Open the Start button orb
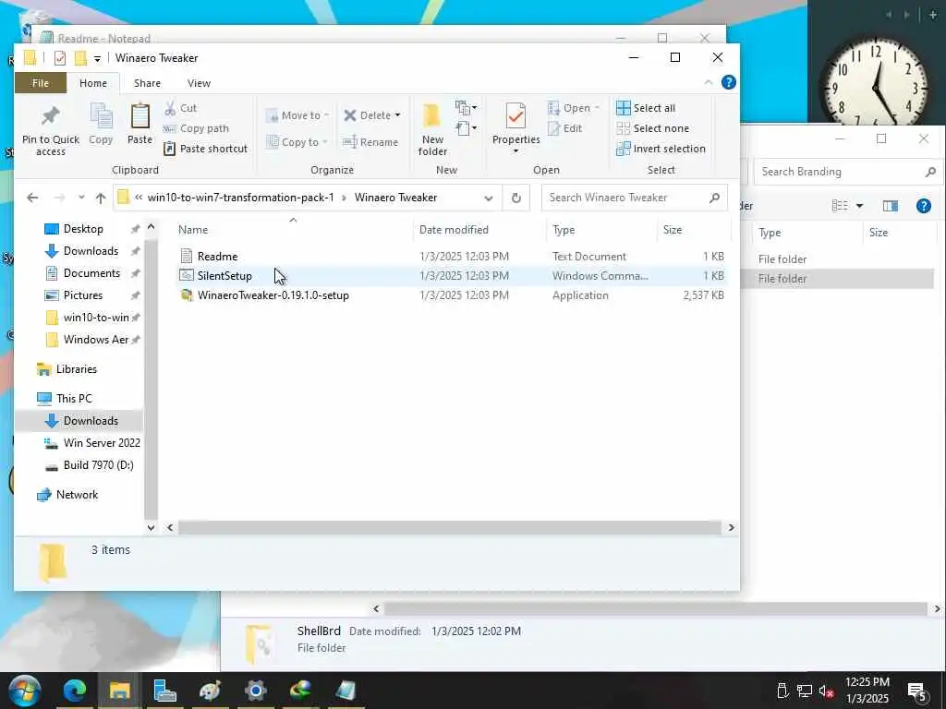This screenshot has height=709, width=946. point(24,691)
